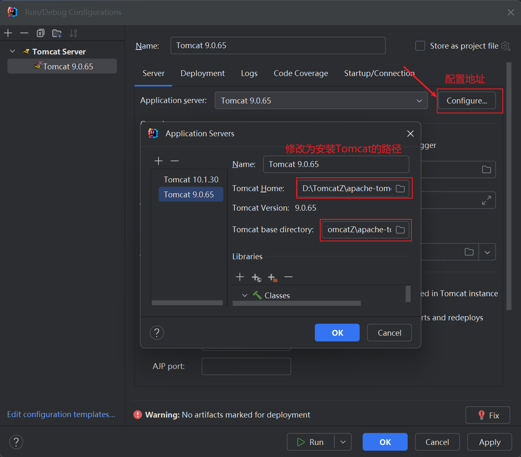Screen dimensions: 521x457
Task: Click the upper browse folder icon behind the dialog
Action: pyautogui.click(x=487, y=170)
